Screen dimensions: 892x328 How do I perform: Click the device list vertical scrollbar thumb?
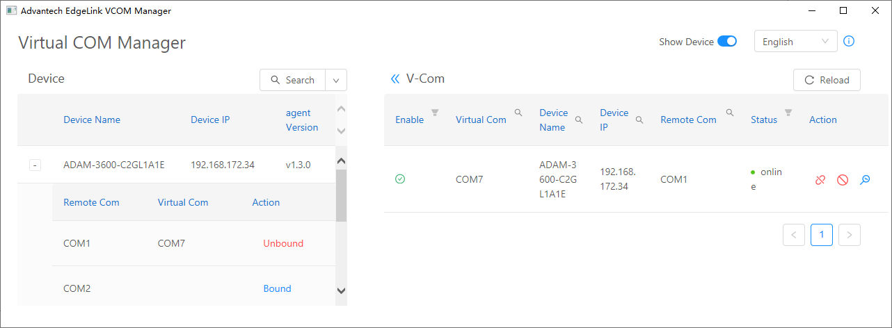click(x=341, y=195)
